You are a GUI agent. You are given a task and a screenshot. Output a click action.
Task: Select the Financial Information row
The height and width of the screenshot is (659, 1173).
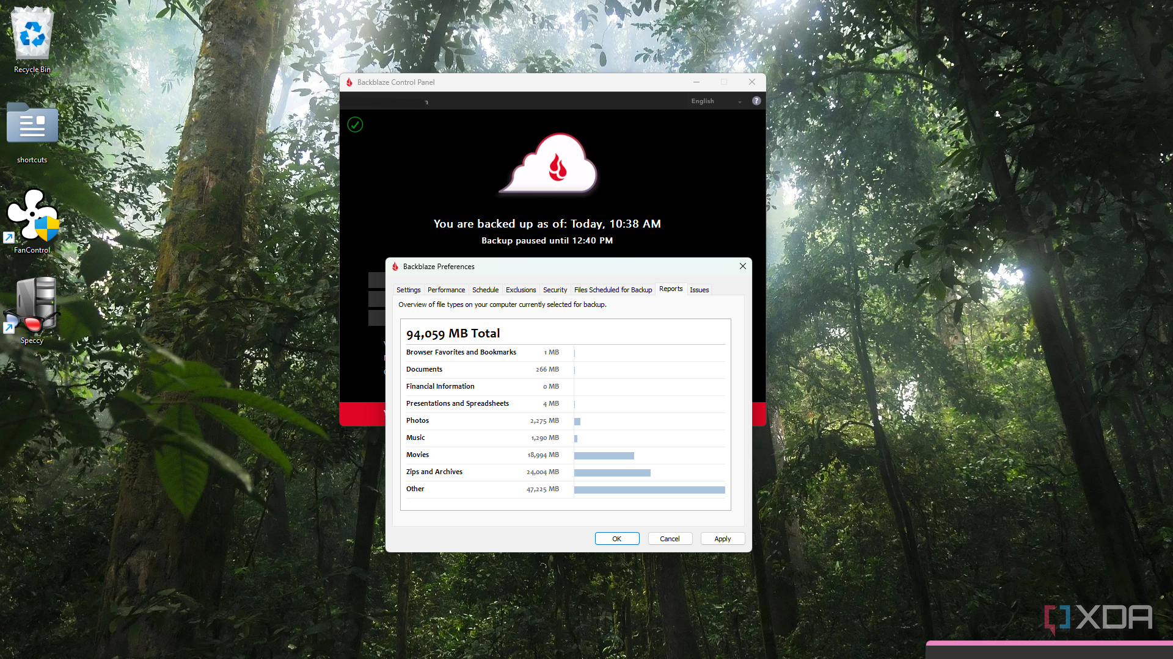point(565,387)
